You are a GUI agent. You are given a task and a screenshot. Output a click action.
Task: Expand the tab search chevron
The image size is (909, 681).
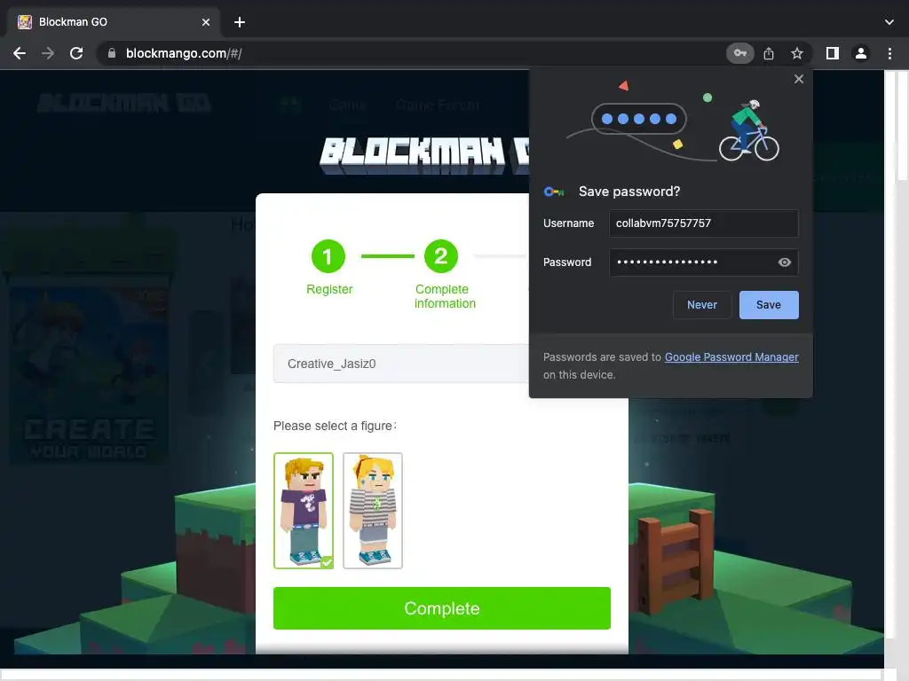[x=889, y=22]
